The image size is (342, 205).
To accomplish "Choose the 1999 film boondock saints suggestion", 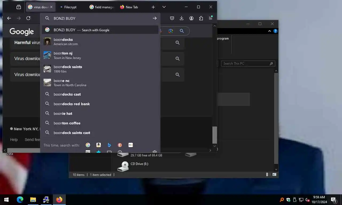I will 100,69.
